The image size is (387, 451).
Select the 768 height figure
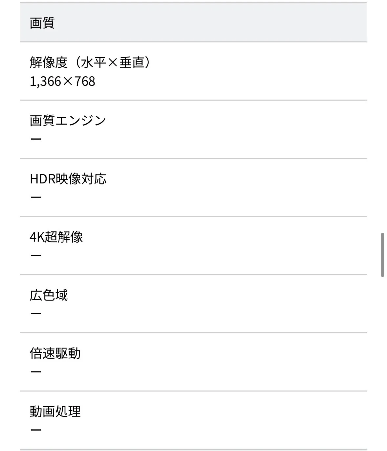click(85, 82)
